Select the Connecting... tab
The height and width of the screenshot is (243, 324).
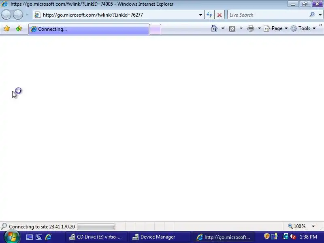click(89, 29)
